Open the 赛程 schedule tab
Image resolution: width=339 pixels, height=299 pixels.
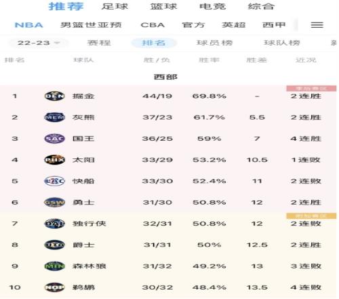99,43
